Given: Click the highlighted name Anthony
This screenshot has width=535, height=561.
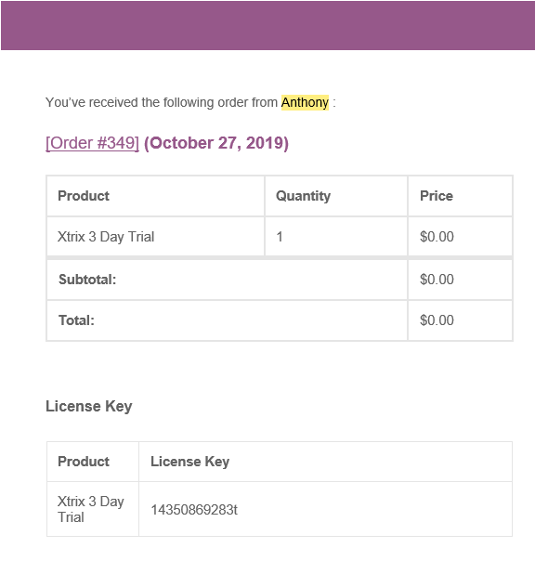Looking at the screenshot, I should 305,103.
